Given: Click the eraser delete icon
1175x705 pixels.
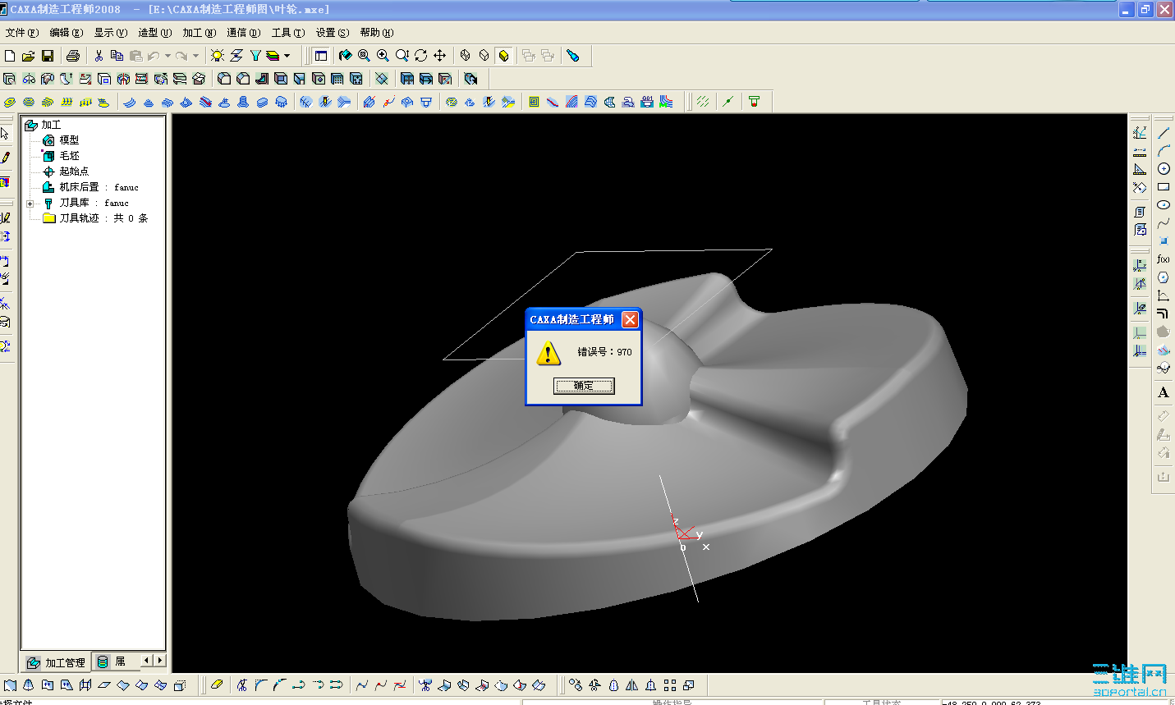Looking at the screenshot, I should coord(217,684).
